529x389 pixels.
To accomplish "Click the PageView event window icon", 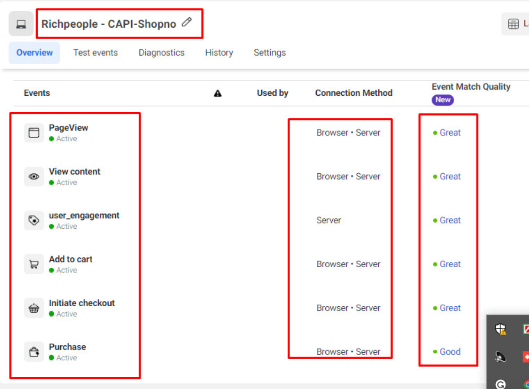I will click(34, 133).
